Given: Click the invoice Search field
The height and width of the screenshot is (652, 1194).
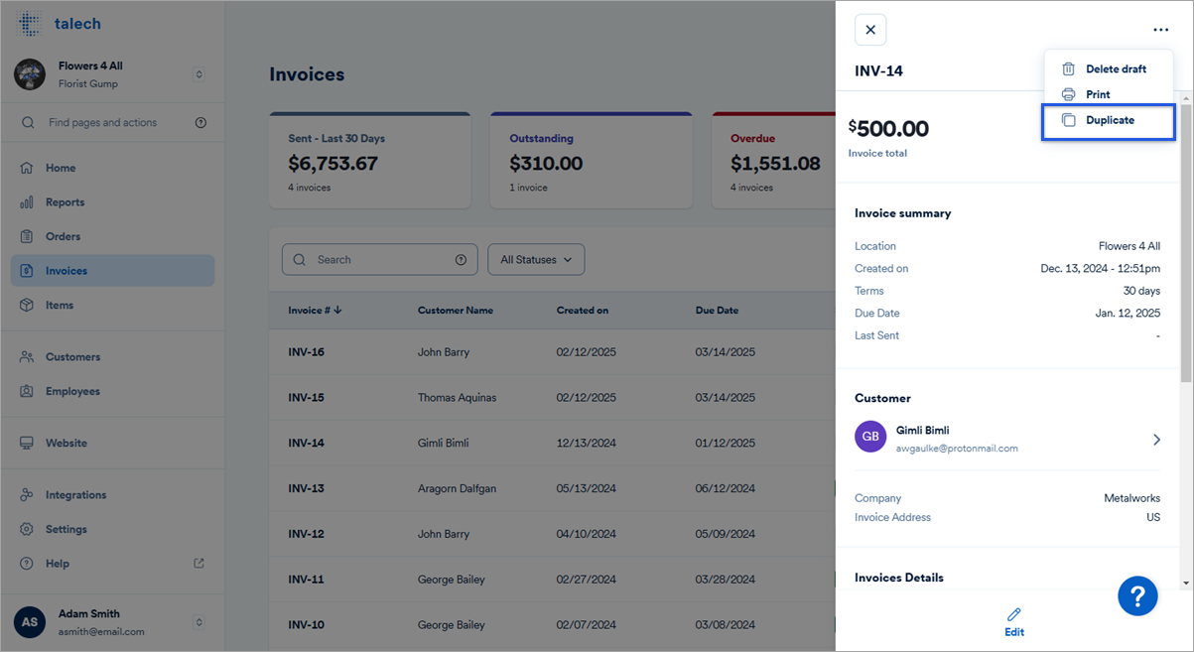Looking at the screenshot, I should [x=379, y=260].
